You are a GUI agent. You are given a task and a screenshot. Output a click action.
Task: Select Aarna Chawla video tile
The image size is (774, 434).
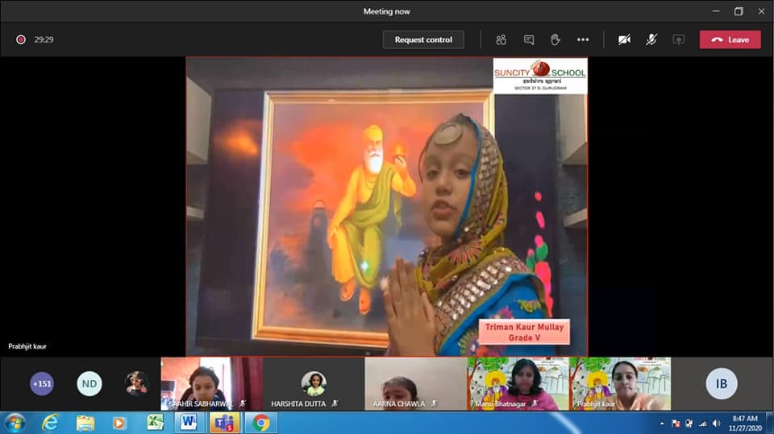(416, 384)
